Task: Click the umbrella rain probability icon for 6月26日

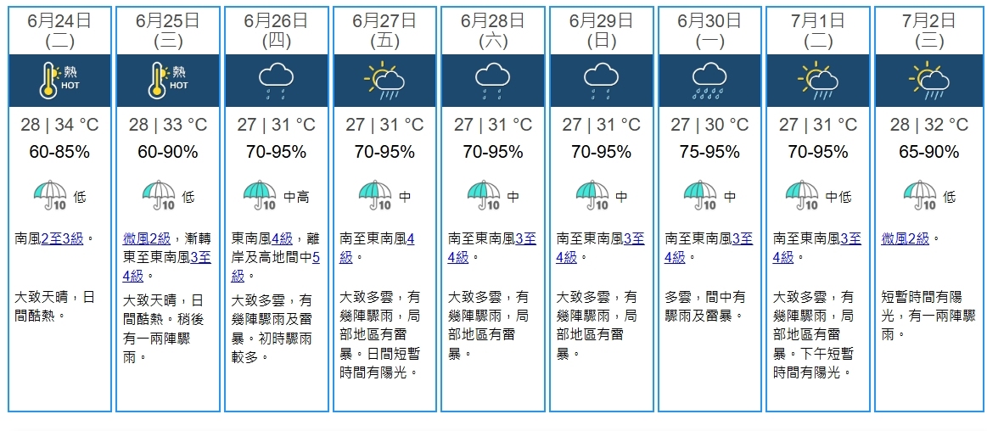Action: coord(260,196)
